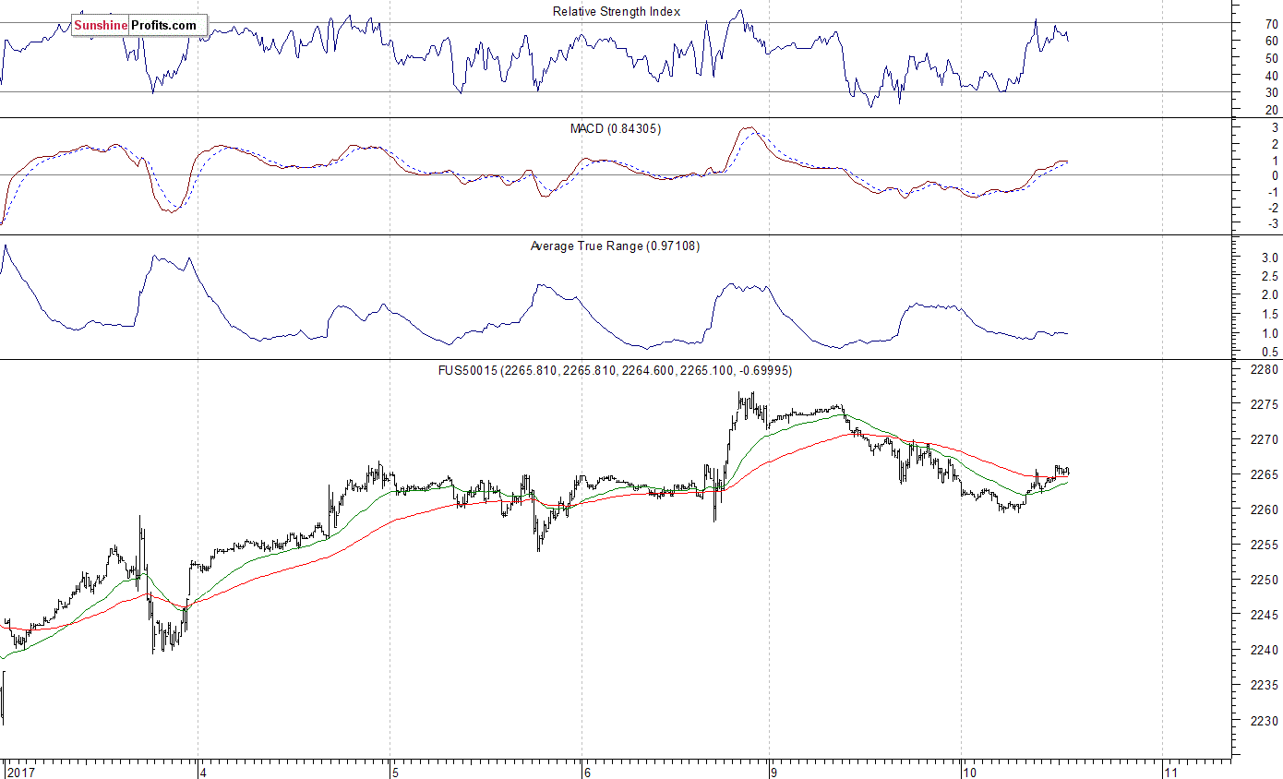The height and width of the screenshot is (779, 1283).
Task: Click the 2265 price axis value
Action: [x=1263, y=475]
